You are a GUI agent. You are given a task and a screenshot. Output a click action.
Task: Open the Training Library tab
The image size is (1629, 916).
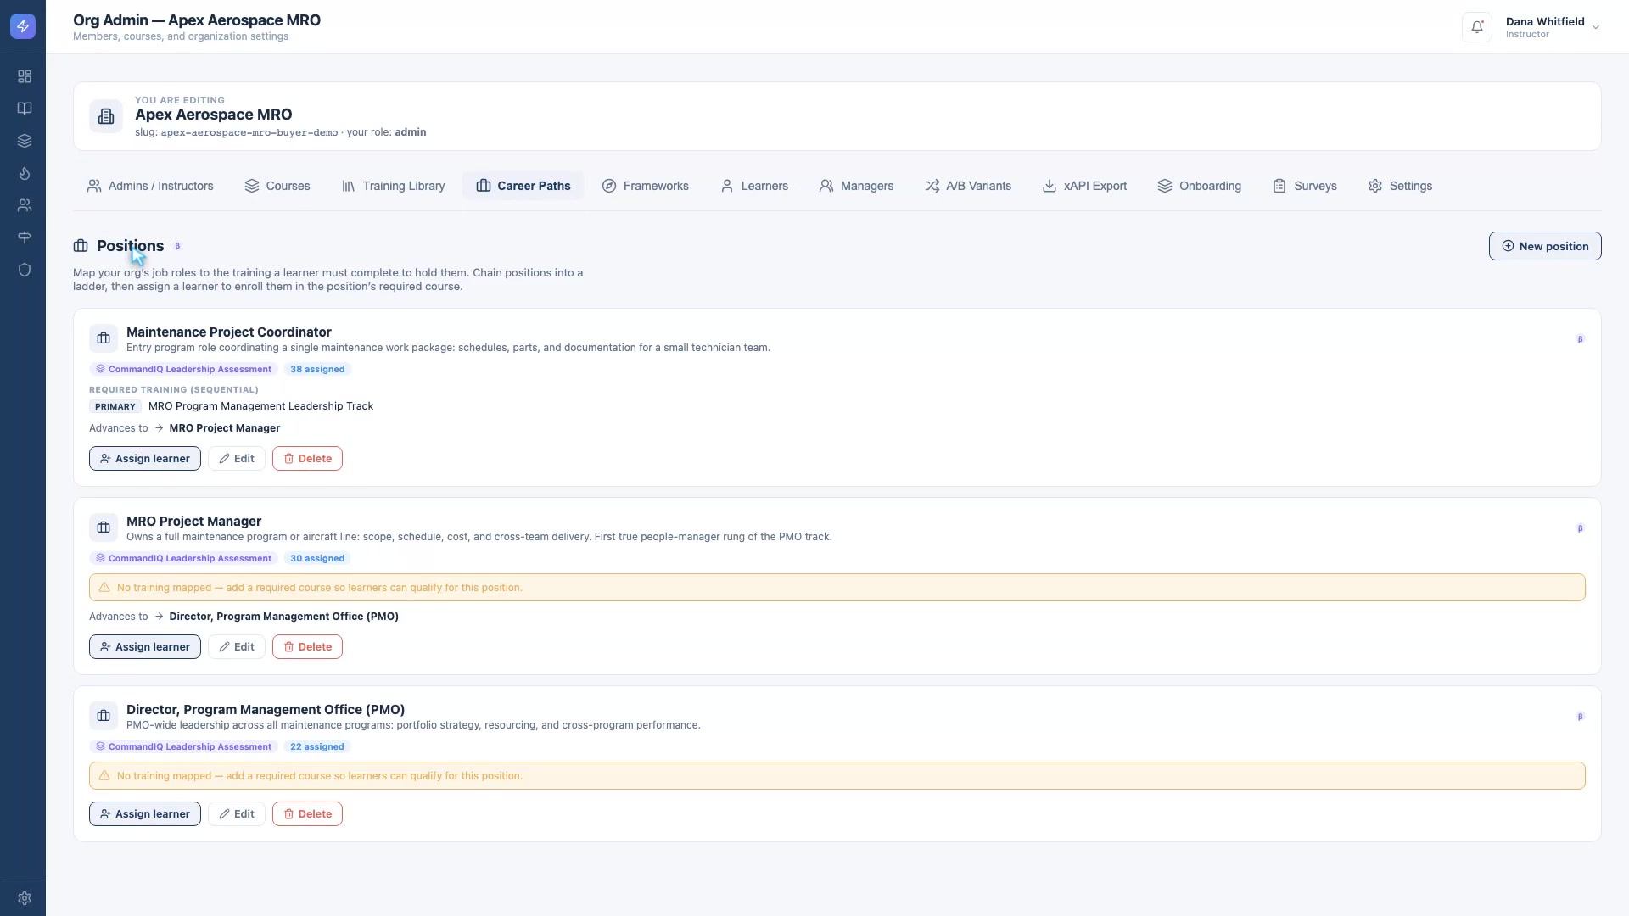(x=393, y=186)
